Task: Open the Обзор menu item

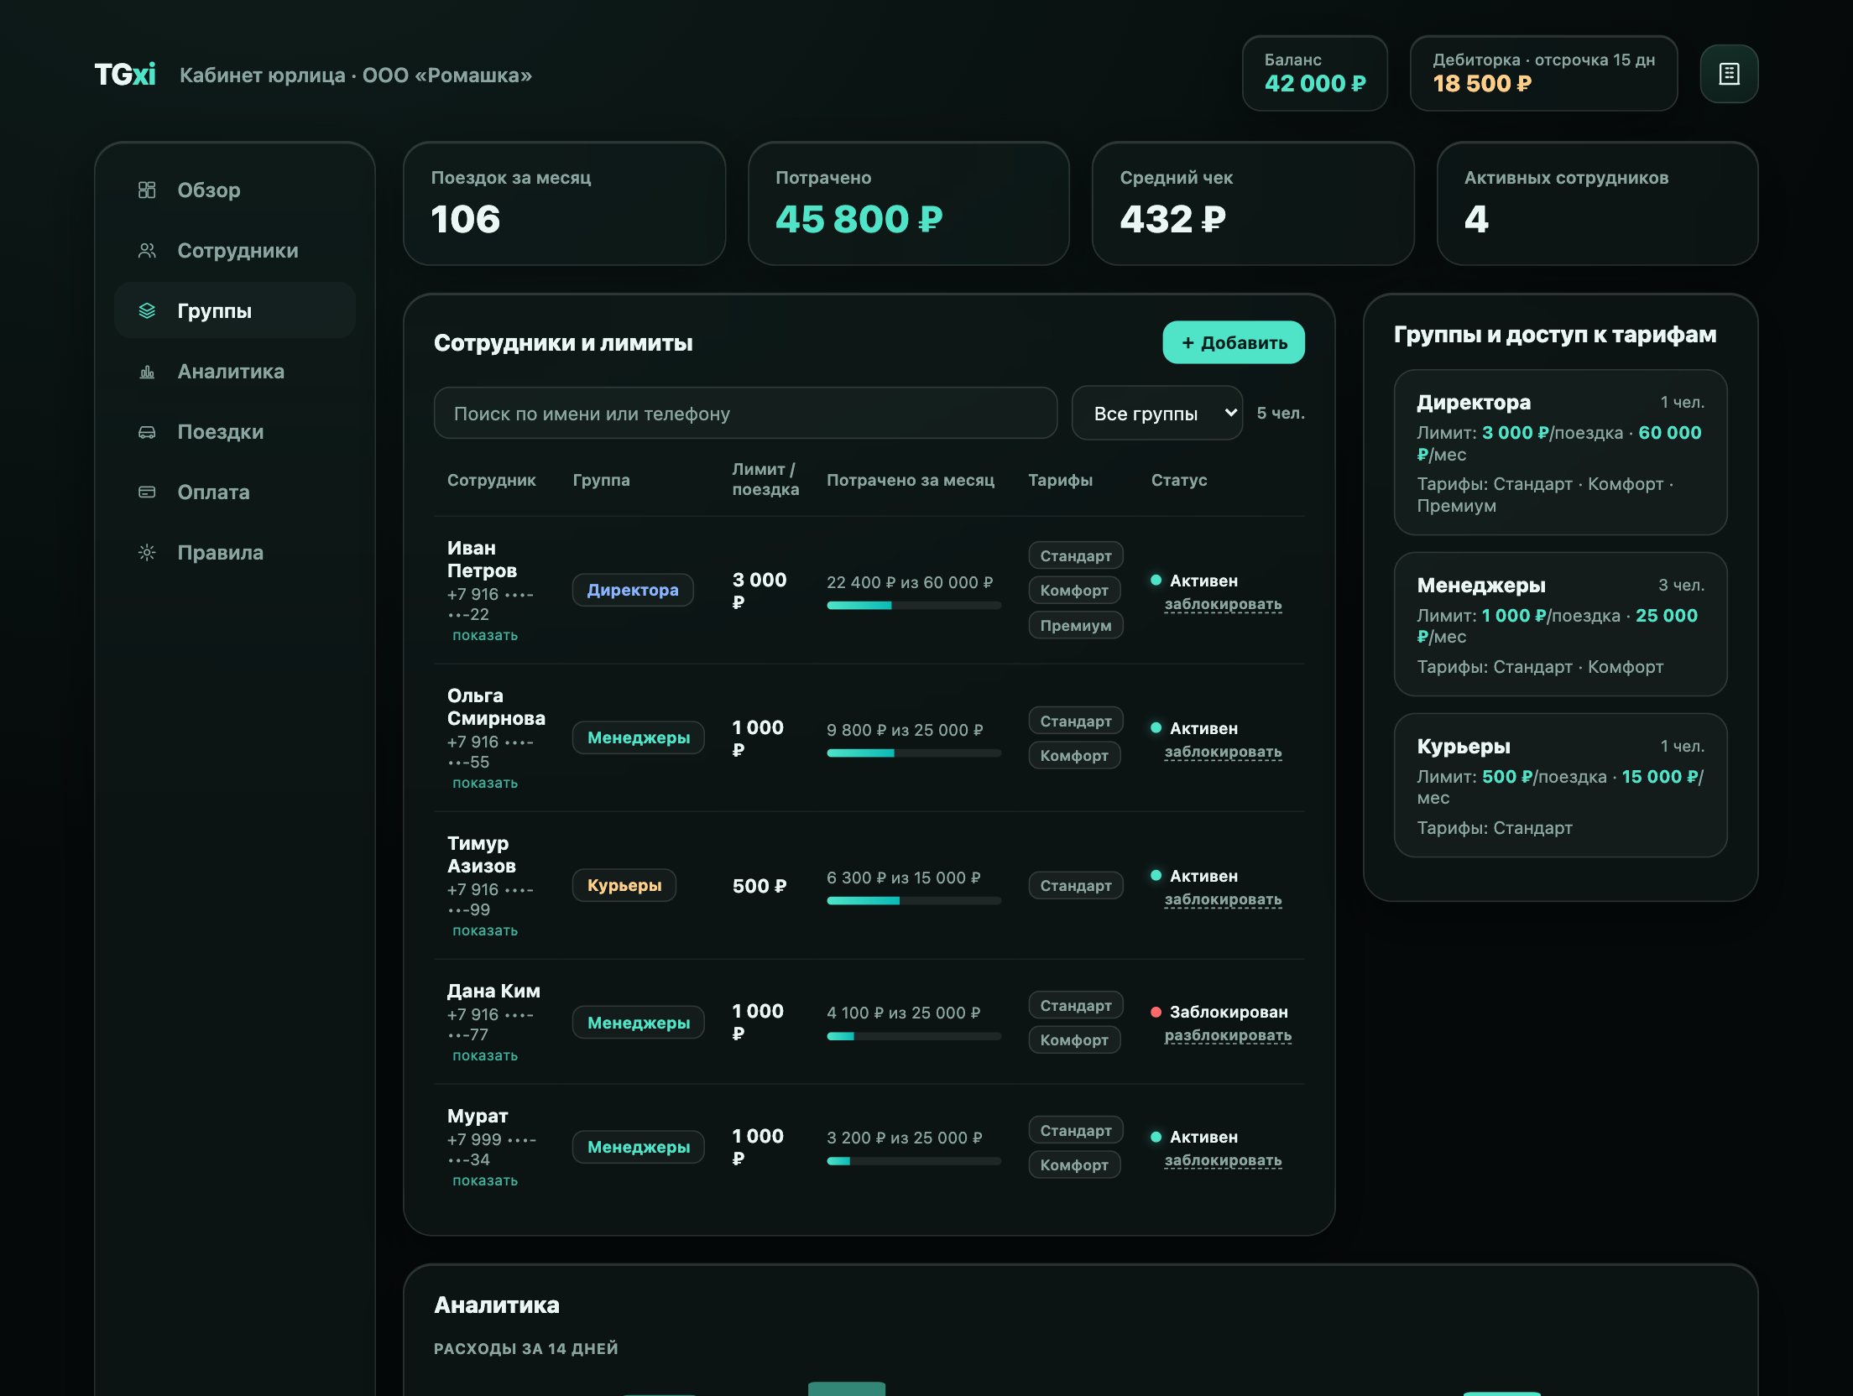Action: click(x=235, y=190)
